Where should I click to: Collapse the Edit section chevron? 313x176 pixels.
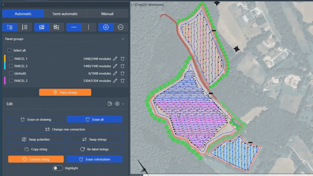point(123,104)
